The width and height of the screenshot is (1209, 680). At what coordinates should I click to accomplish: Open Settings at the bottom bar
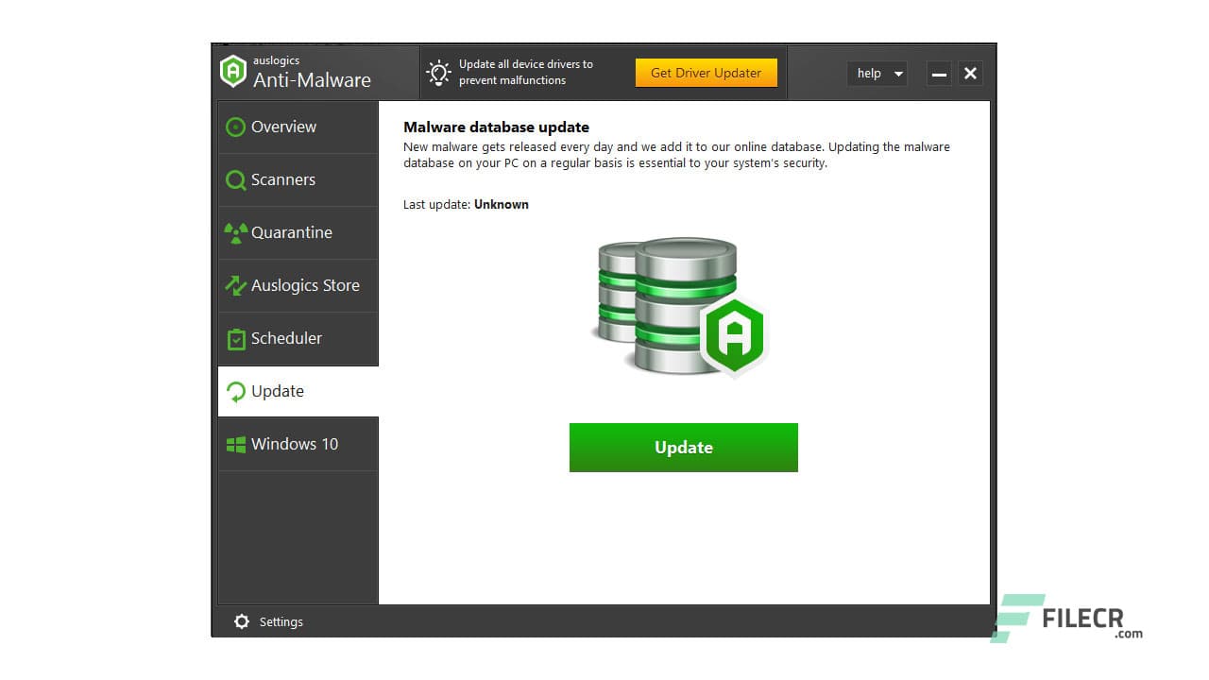pyautogui.click(x=269, y=621)
